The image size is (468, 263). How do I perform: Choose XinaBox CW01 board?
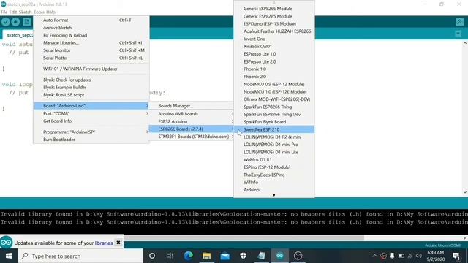tap(274, 47)
